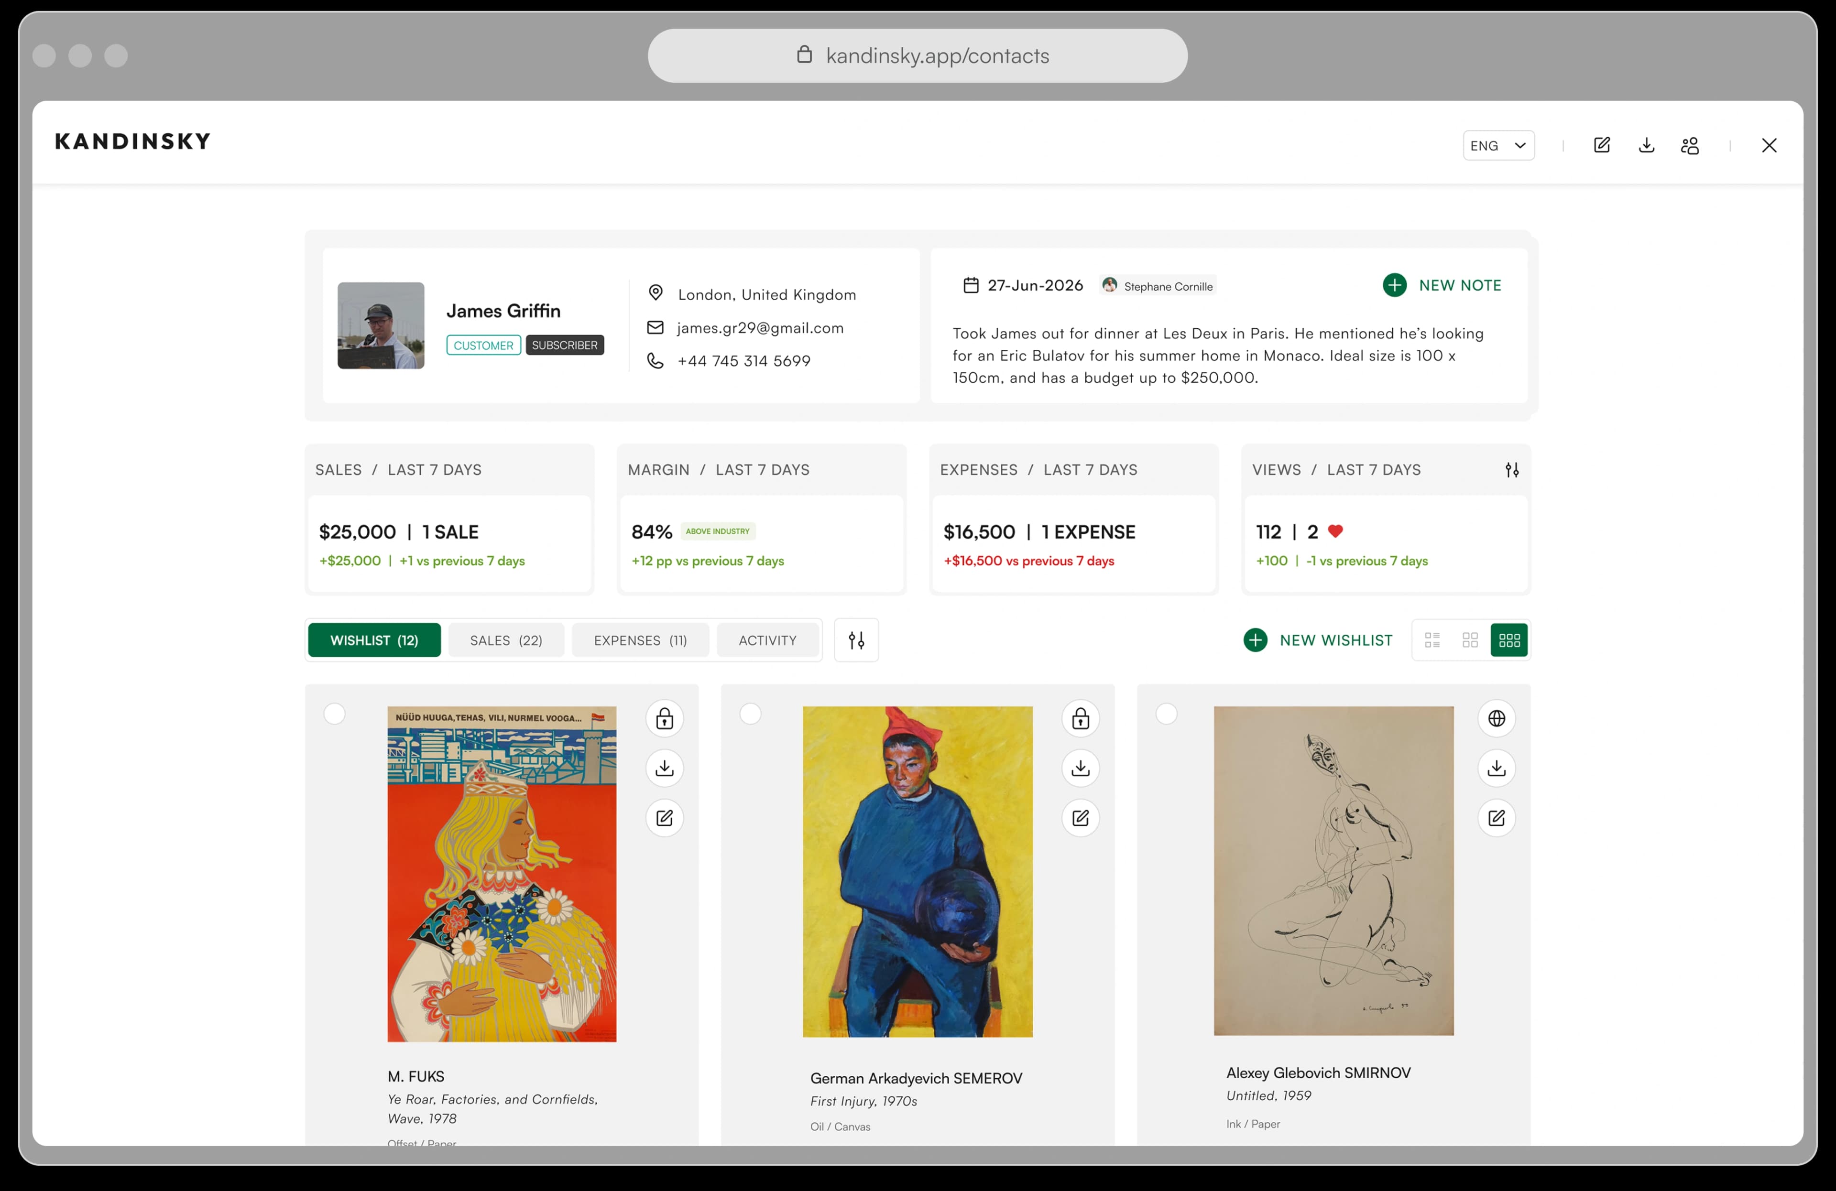Click the kandinsky.app/contacts URL field
1836x1191 pixels.
[917, 55]
